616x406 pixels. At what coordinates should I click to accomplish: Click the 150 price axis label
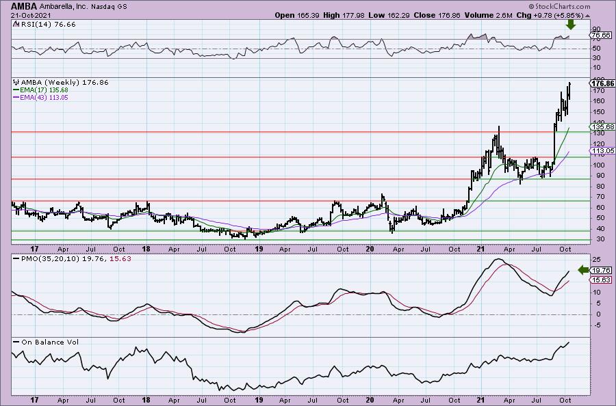click(x=599, y=112)
